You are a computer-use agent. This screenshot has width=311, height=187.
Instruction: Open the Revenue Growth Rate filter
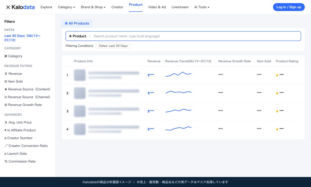pos(23,105)
